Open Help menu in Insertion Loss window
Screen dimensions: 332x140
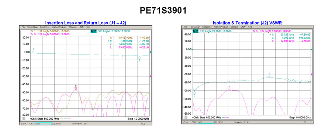pos(88,27)
